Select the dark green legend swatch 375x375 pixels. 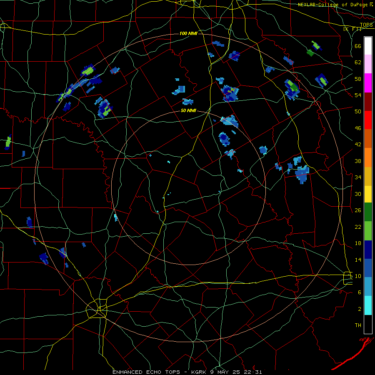tap(368, 212)
